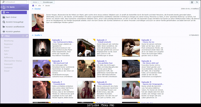
Task: Click the Episode 9 title link
Action: pos(146,82)
